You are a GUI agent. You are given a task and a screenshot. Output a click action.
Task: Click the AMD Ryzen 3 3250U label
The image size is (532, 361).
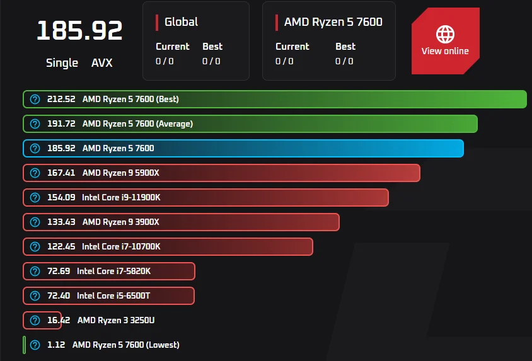click(x=116, y=320)
